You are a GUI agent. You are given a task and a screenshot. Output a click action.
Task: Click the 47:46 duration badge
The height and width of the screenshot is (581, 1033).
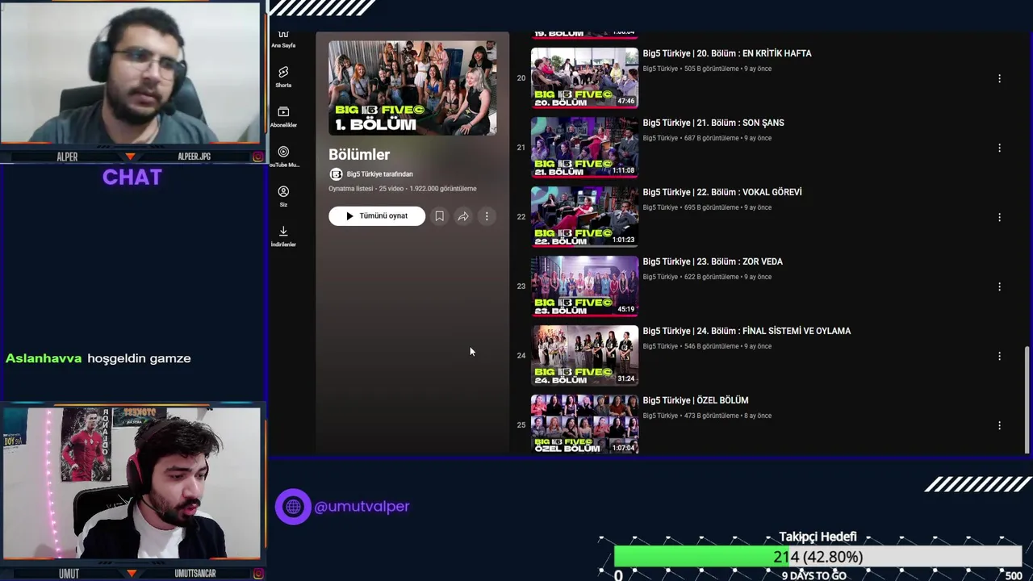(x=625, y=101)
